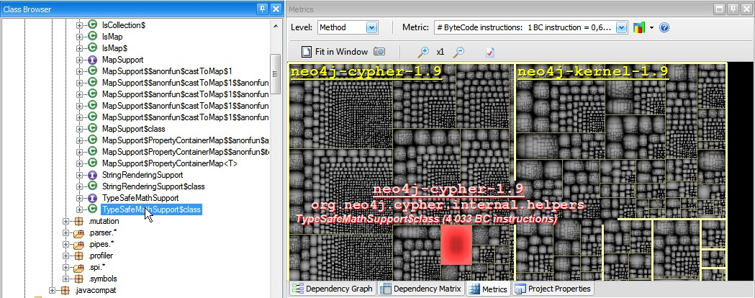This screenshot has width=755, height=298.
Task: Switch to the Dependency Graph tab
Action: point(333,289)
